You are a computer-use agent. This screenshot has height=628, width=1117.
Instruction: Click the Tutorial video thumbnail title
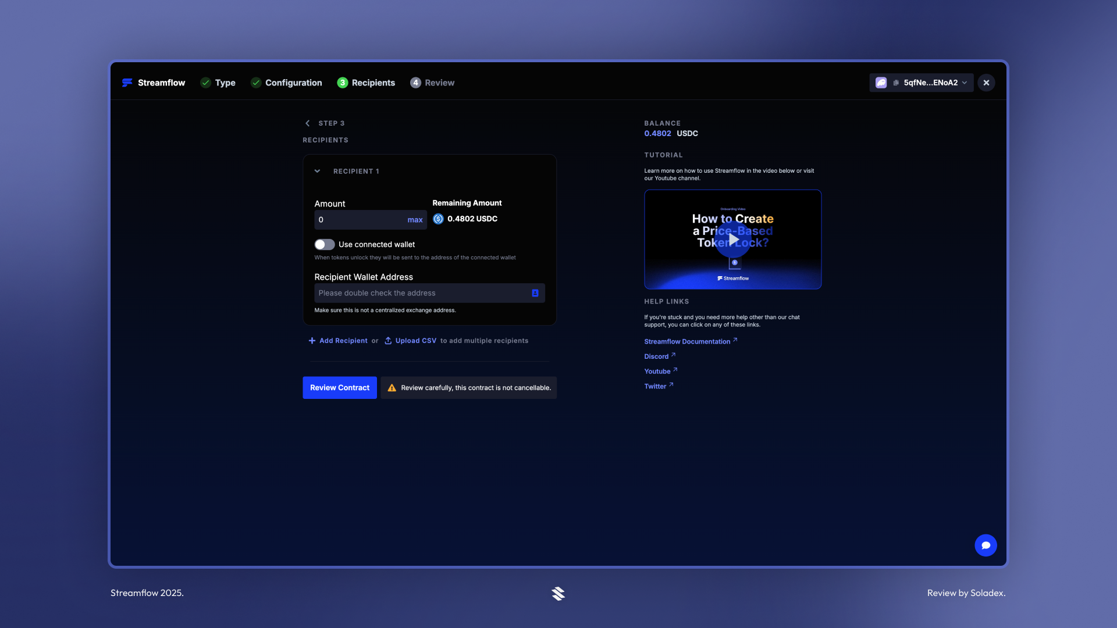pos(733,231)
